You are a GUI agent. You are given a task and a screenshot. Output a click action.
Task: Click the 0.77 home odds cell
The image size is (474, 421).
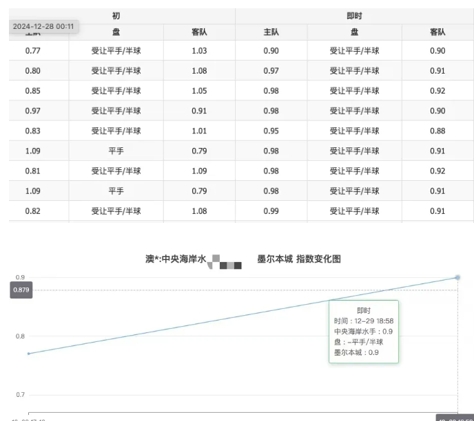pos(33,51)
